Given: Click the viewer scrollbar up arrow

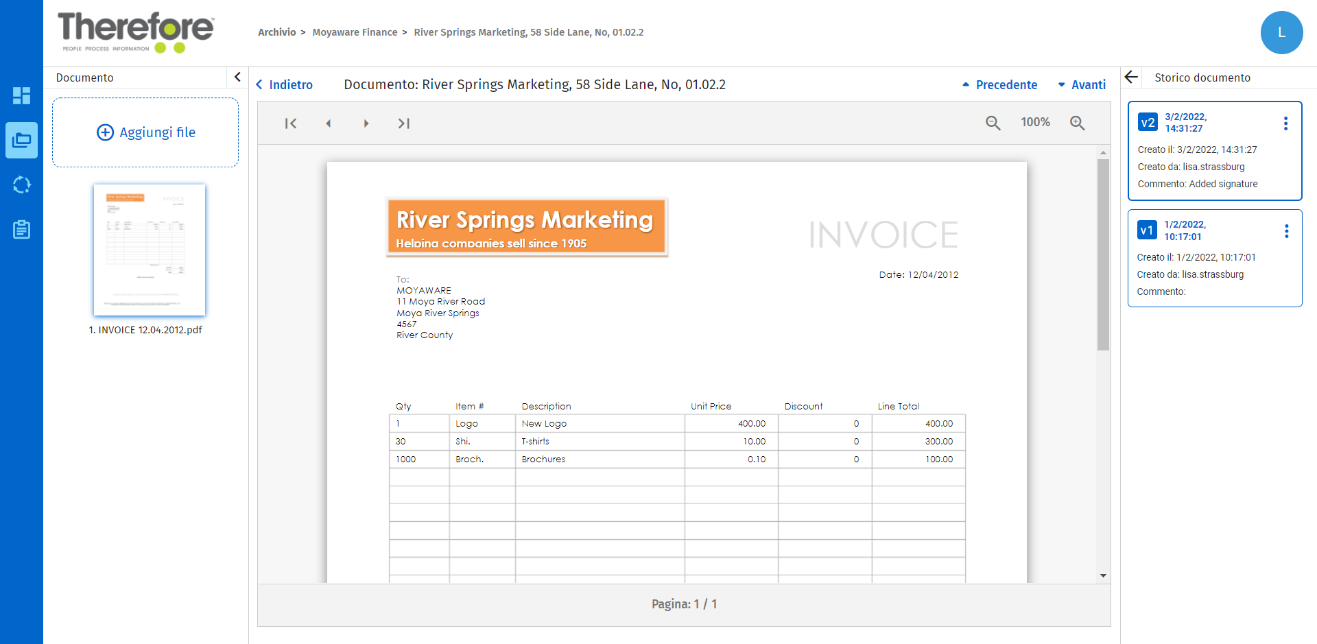Looking at the screenshot, I should coord(1103,152).
